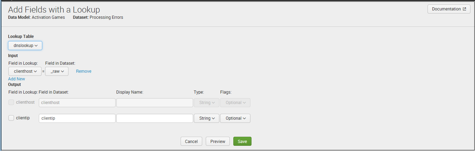The width and height of the screenshot is (475, 151).
Task: Cancel the lookup configuration
Action: tap(191, 141)
